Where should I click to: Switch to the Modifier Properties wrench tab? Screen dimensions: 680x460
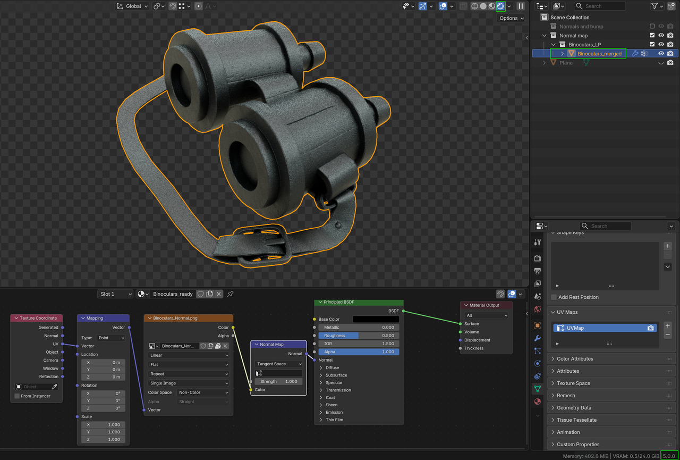point(537,338)
